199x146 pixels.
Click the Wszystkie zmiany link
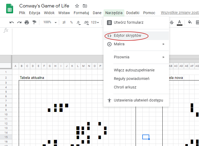coord(180,13)
